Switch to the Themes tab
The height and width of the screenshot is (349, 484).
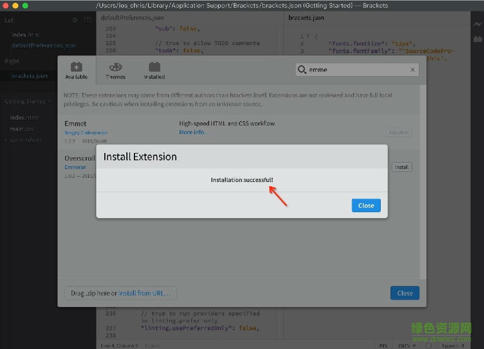116,71
